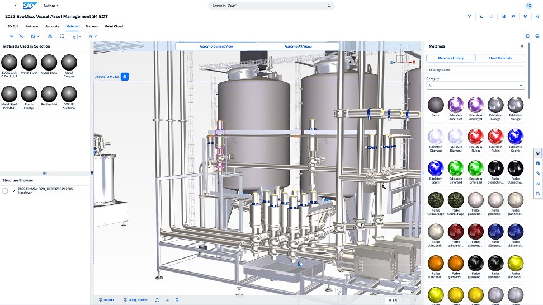543x305 pixels.
Task: Delete view using trash icon
Action: coord(176,300)
